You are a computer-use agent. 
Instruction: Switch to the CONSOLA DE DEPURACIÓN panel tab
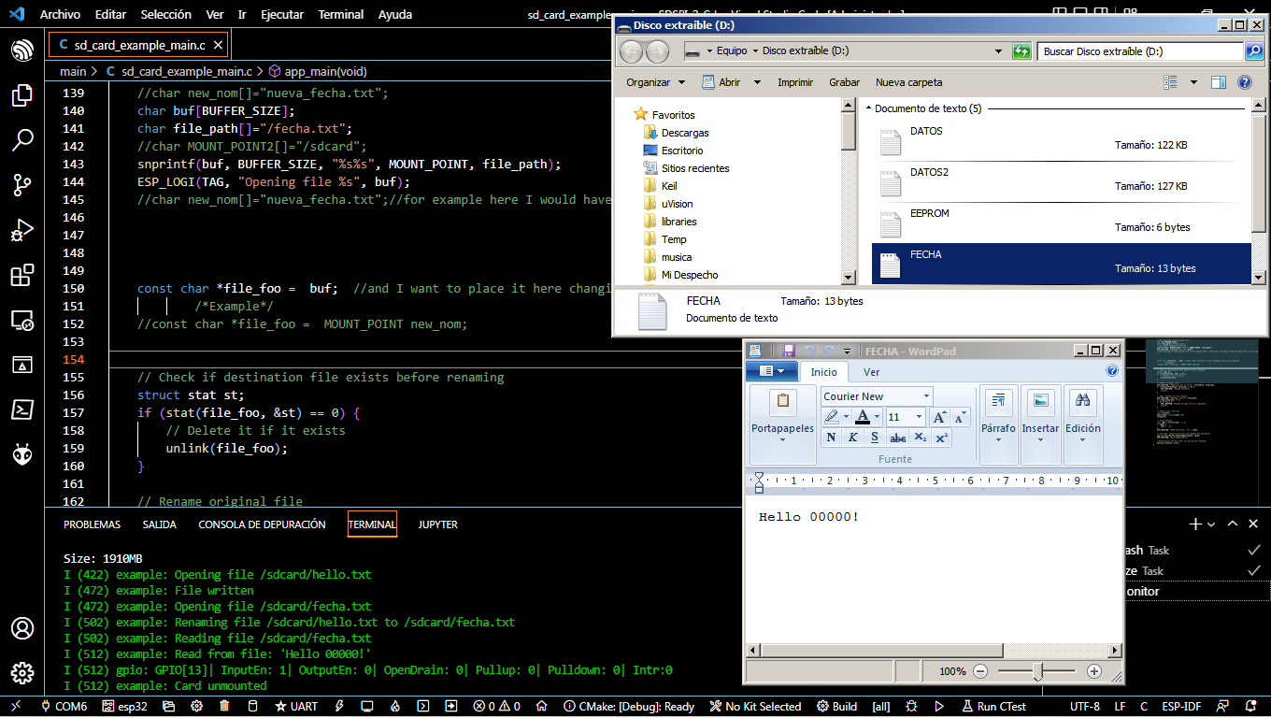point(262,524)
